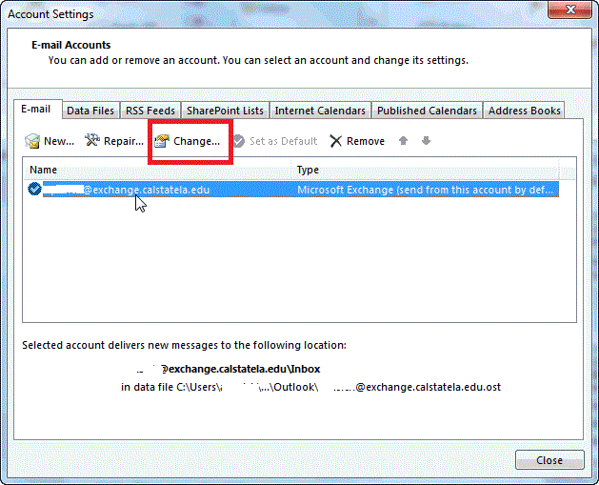Open the Data Files tab

(90, 111)
